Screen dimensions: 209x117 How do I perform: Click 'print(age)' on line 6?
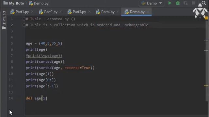(x=37, y=50)
